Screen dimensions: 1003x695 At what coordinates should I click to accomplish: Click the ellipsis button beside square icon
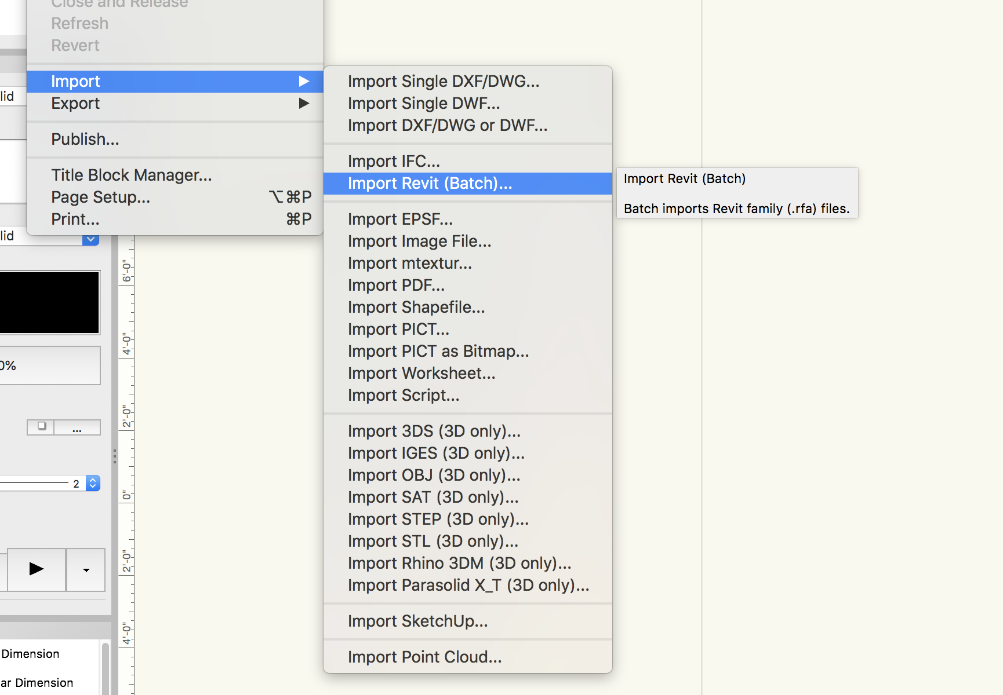tap(77, 428)
